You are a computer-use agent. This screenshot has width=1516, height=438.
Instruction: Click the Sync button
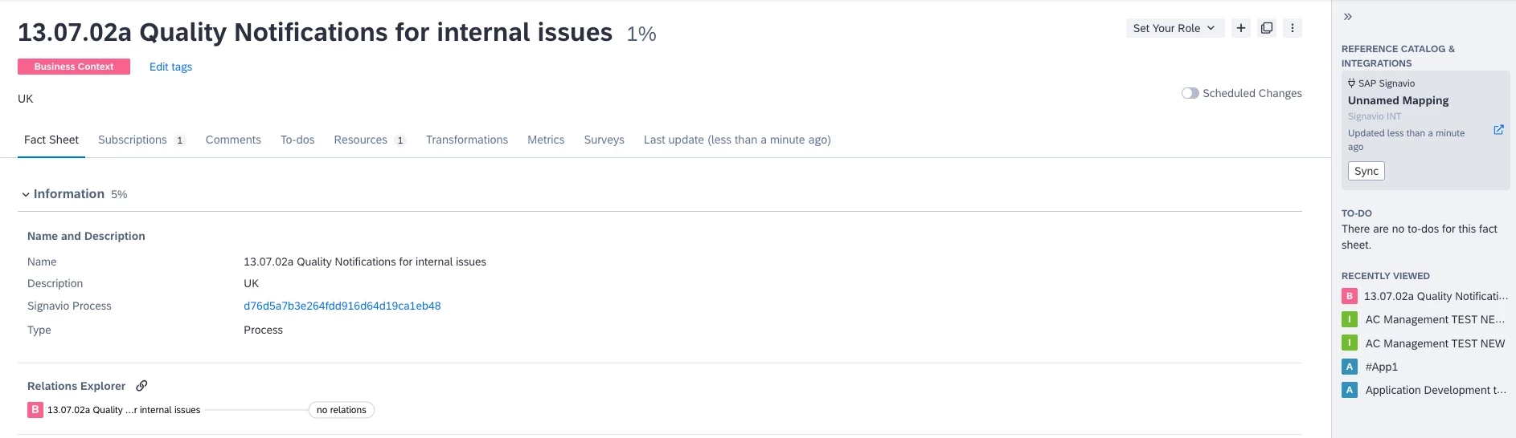pos(1366,171)
